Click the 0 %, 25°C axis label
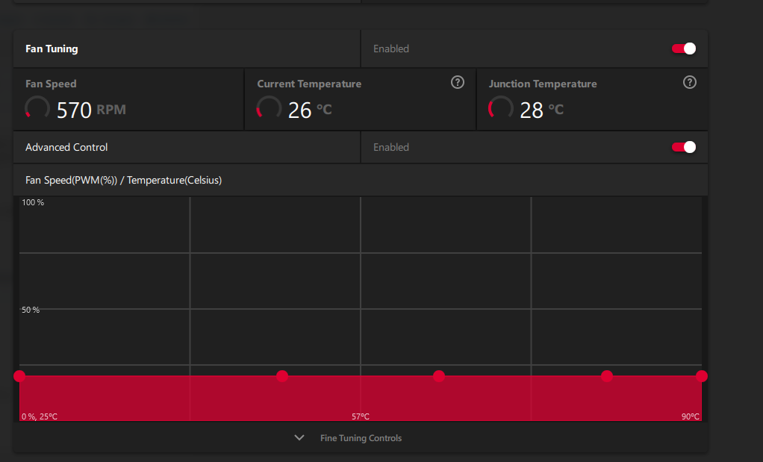763x462 pixels. 40,416
